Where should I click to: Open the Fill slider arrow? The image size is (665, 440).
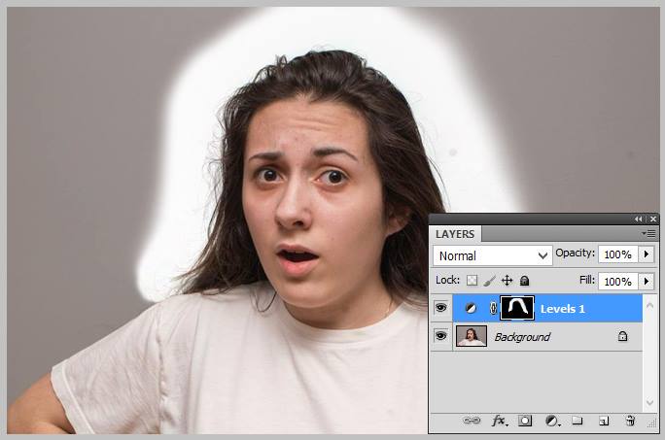click(647, 281)
